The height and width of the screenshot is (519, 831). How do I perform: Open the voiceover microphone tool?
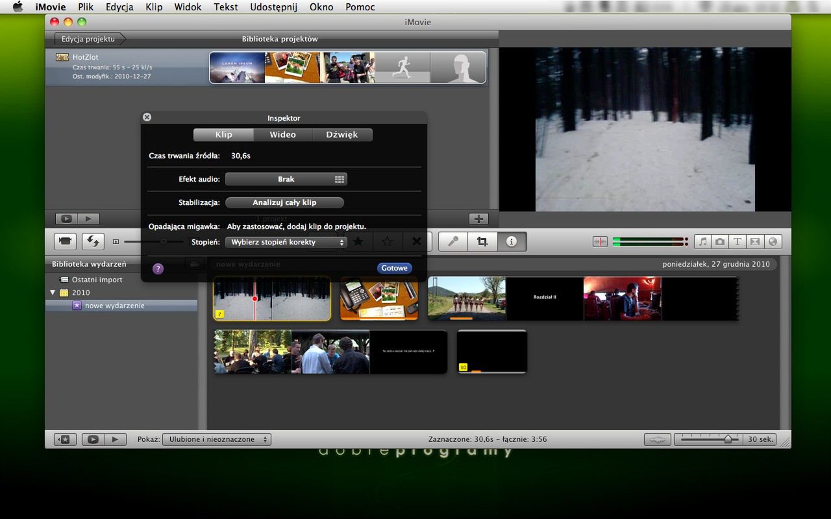pos(453,241)
